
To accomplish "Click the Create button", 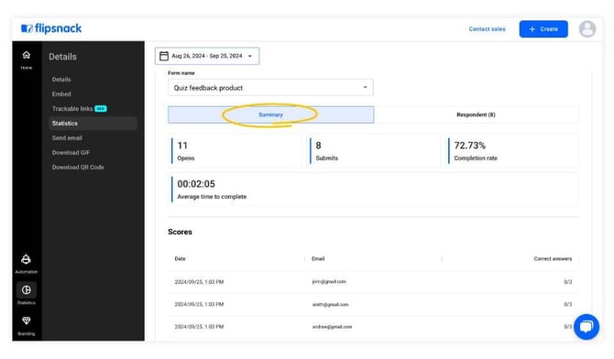I will (543, 29).
